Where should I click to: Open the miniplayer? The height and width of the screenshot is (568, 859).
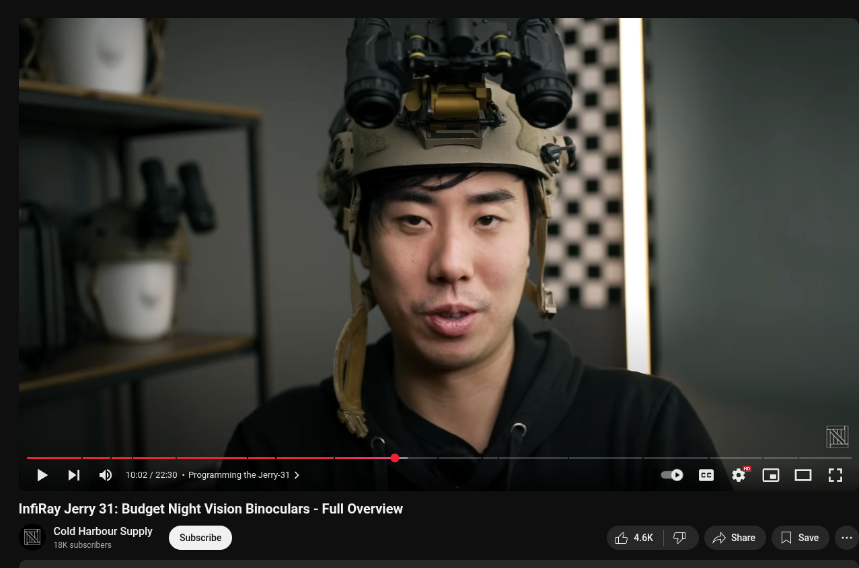(771, 475)
